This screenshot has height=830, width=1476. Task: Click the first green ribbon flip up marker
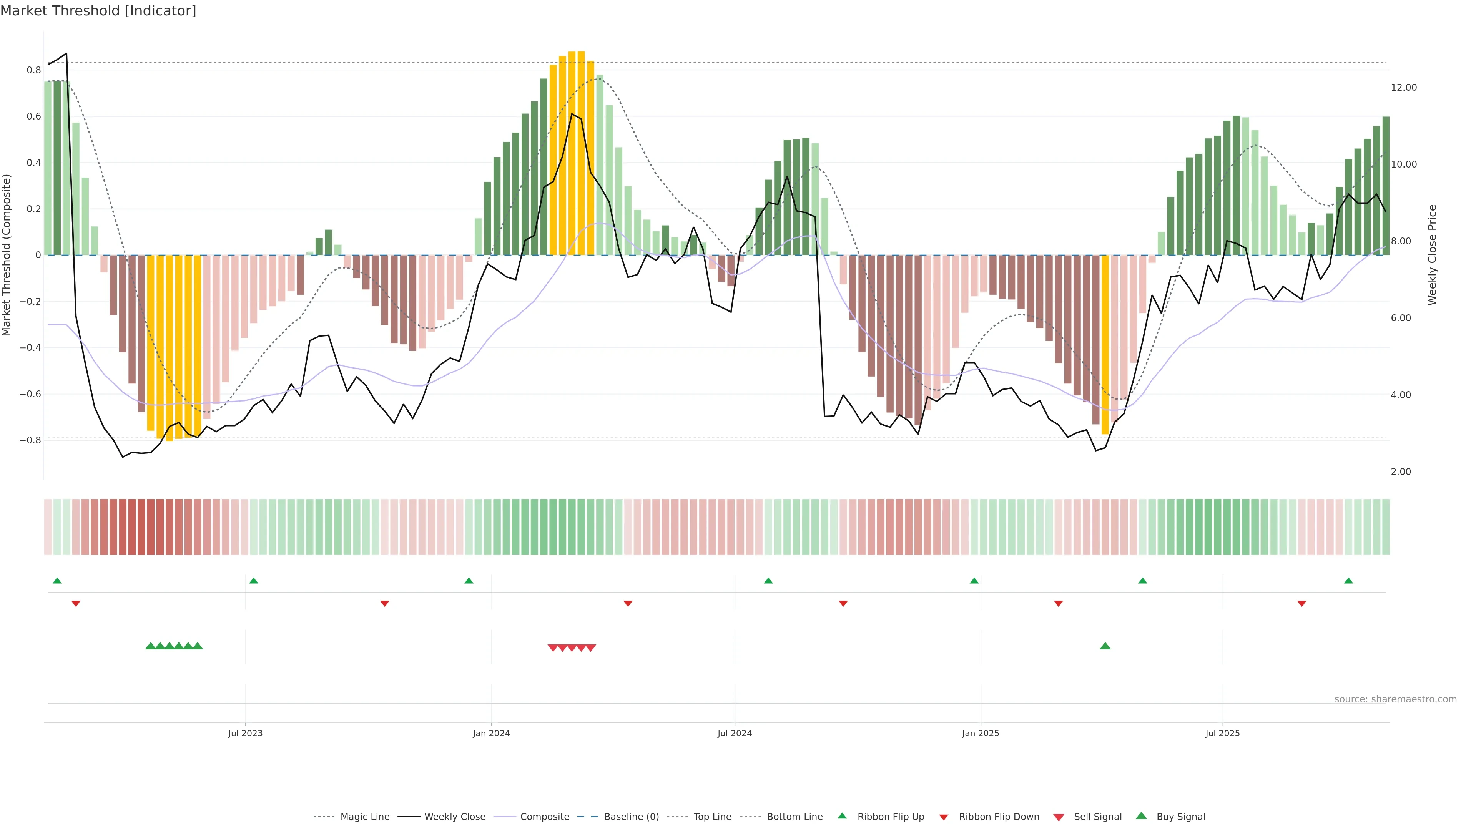[x=57, y=581]
